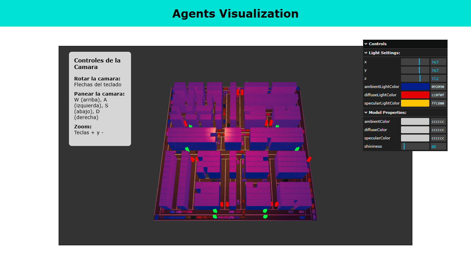This screenshot has width=471, height=265.
Task: Click the diffuseLightColor hex field cc0f0f
Action: click(438, 95)
